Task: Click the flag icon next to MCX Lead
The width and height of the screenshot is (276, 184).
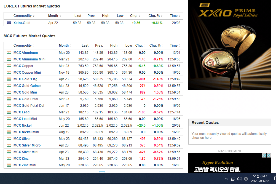Action: [x=9, y=112]
